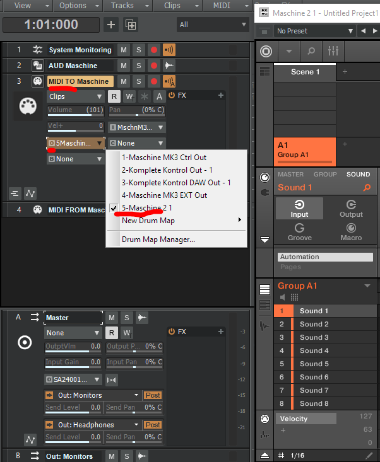
Task: Click the Sound 1 magnifier icon
Action: (367, 187)
